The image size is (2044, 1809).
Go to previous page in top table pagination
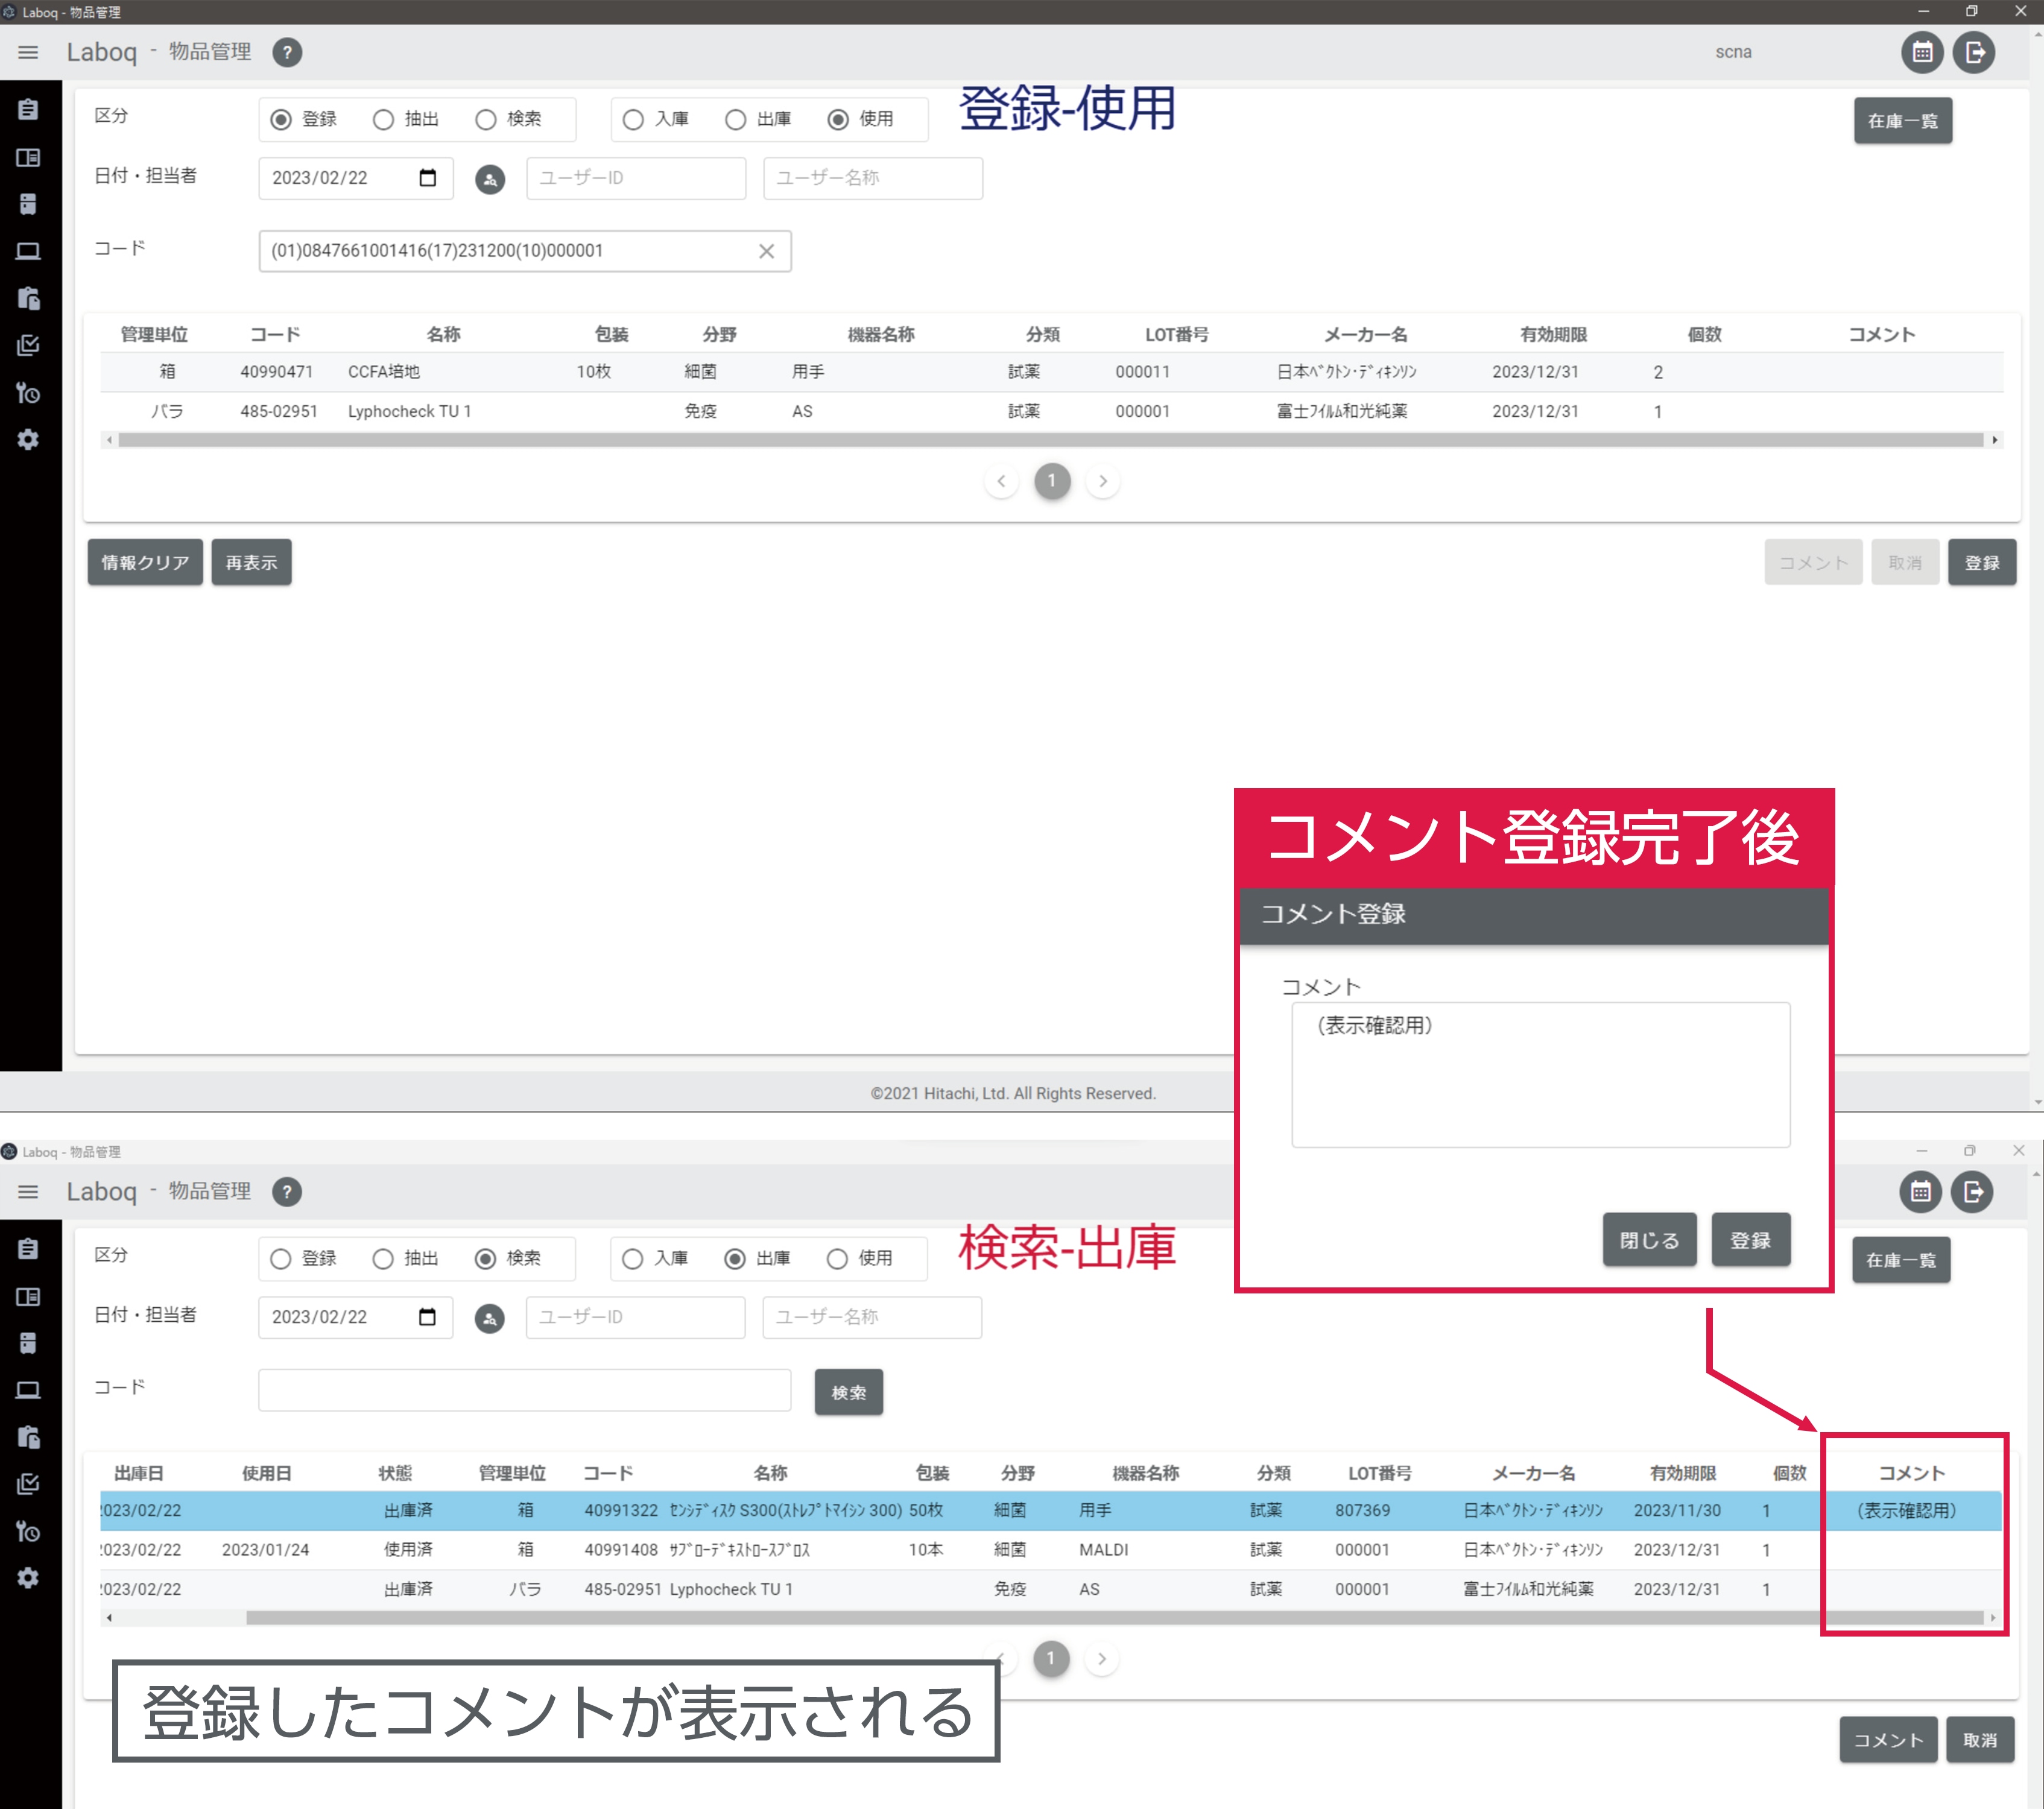(x=1001, y=481)
